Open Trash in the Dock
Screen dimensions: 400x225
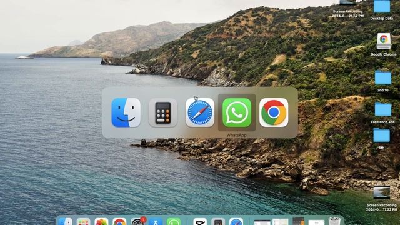click(334, 221)
